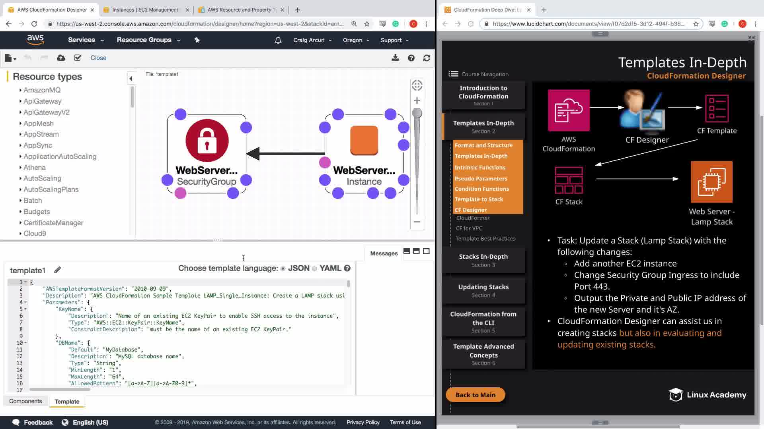Select JSON as template language
Viewport: 764px width, 429px height.
pyautogui.click(x=283, y=269)
